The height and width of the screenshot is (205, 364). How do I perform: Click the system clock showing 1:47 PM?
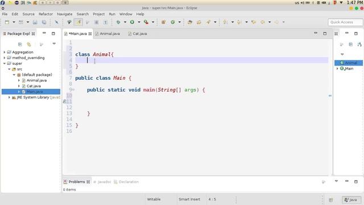pos(355,2)
